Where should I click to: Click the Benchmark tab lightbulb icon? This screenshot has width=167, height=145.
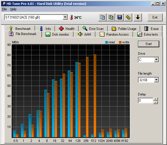click(11, 28)
